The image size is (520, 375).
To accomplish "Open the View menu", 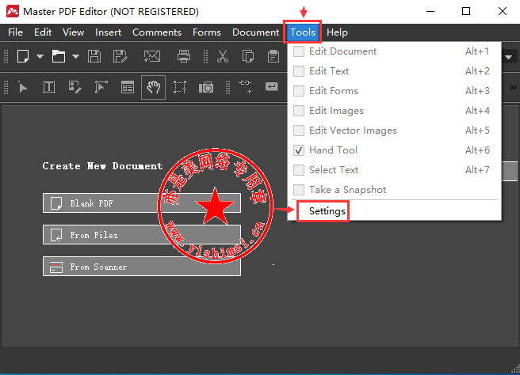I will (x=73, y=32).
